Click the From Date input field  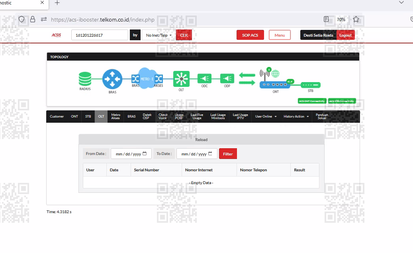[131, 154]
